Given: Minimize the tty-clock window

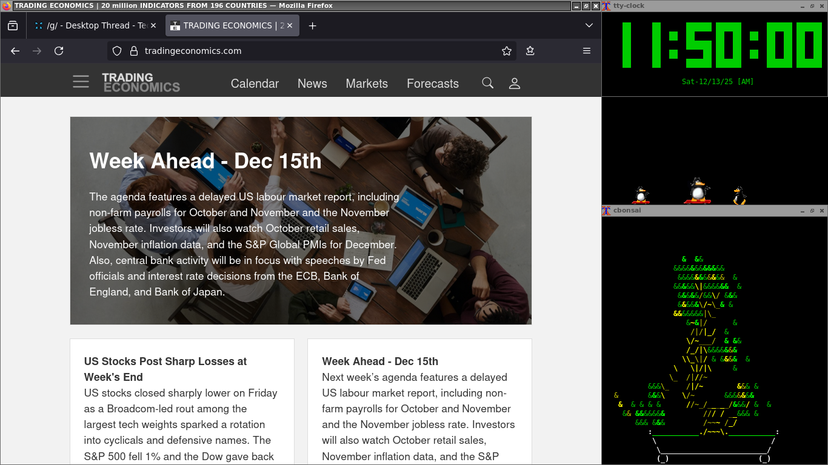Looking at the screenshot, I should click(803, 5).
